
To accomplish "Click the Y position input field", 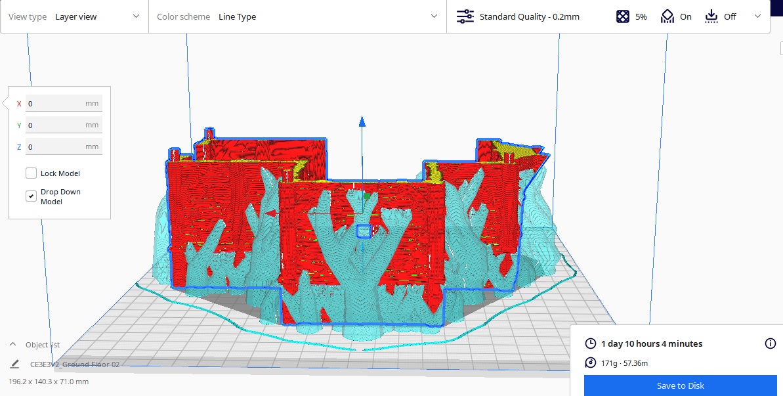I will tap(64, 125).
